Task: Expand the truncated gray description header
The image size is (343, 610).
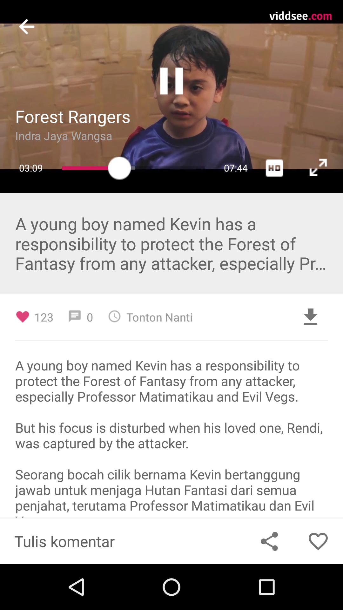Action: (171, 244)
